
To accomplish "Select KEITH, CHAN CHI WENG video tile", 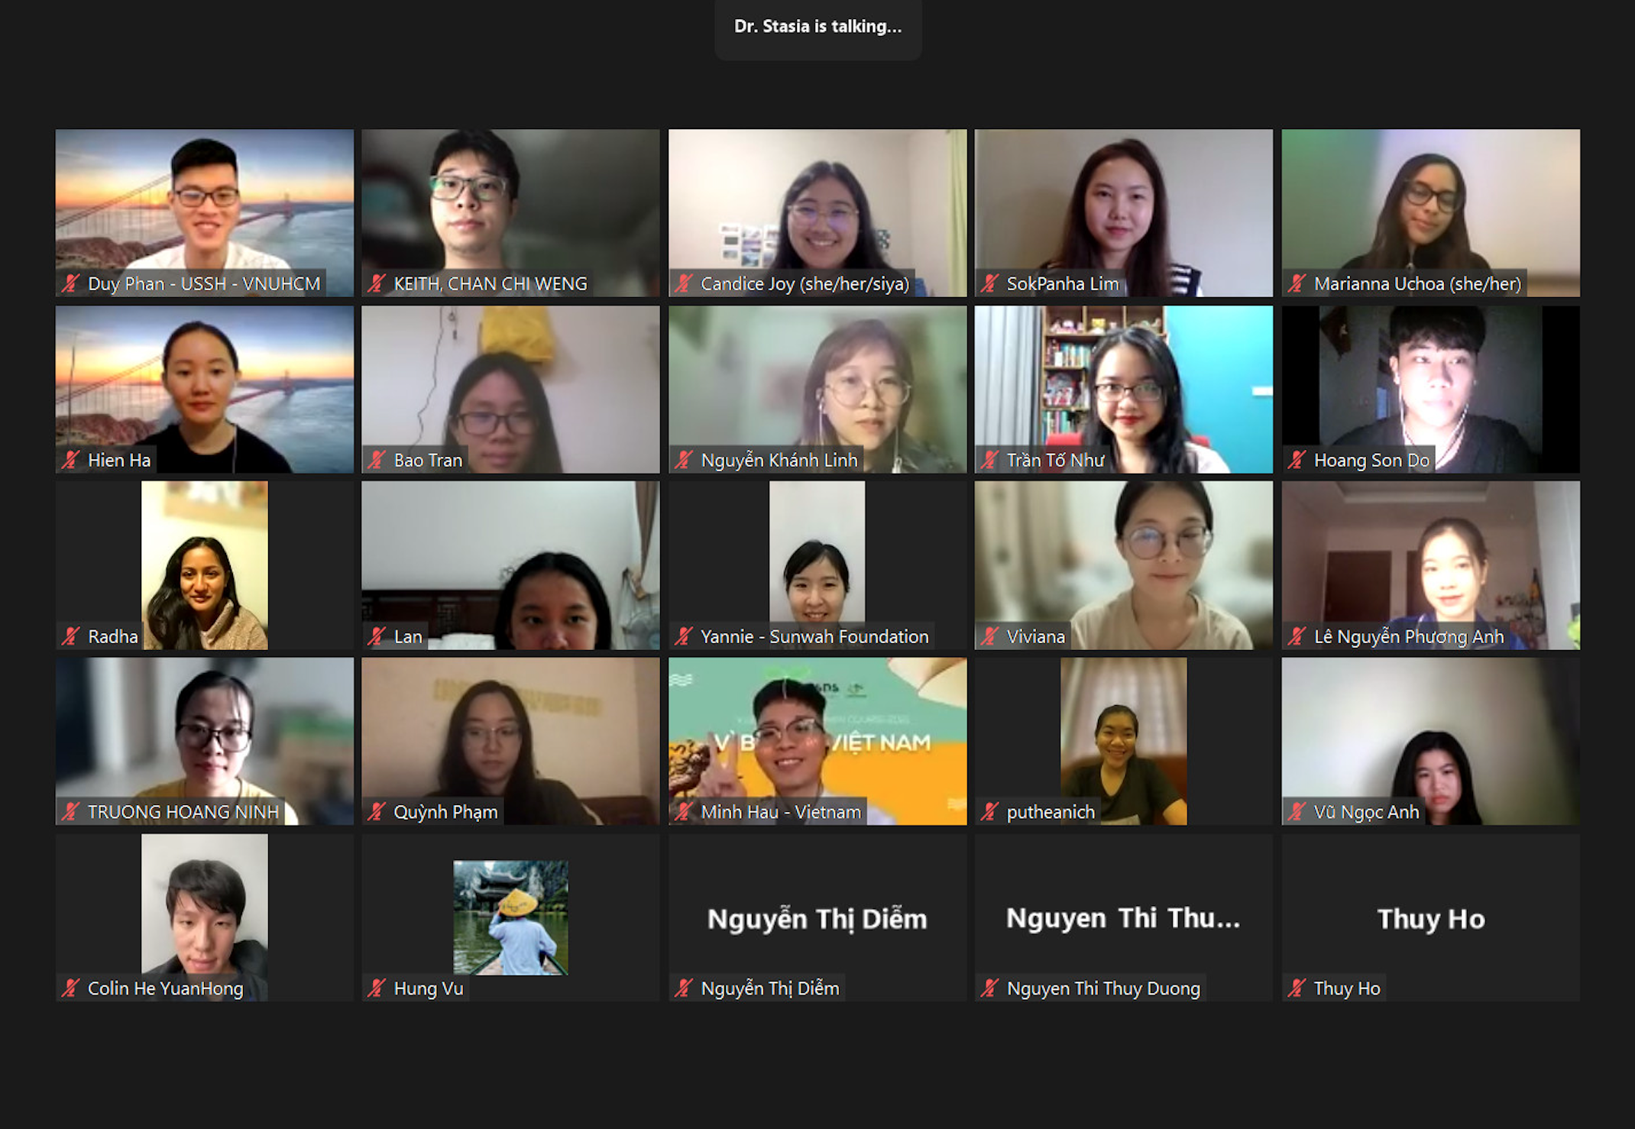I will 510,212.
